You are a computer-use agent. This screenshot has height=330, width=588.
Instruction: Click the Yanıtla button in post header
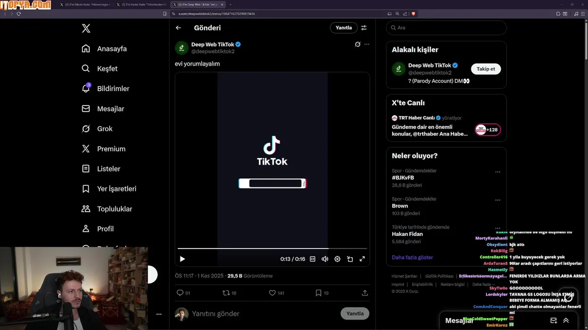344,27
